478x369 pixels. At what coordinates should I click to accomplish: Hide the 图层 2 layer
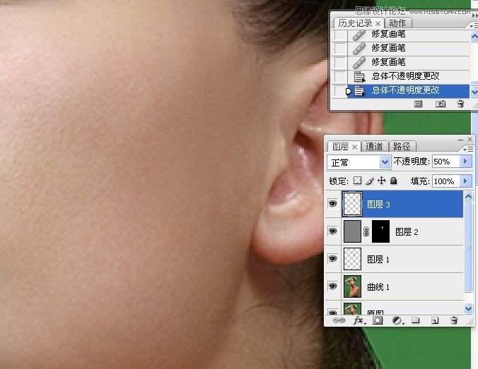click(333, 231)
